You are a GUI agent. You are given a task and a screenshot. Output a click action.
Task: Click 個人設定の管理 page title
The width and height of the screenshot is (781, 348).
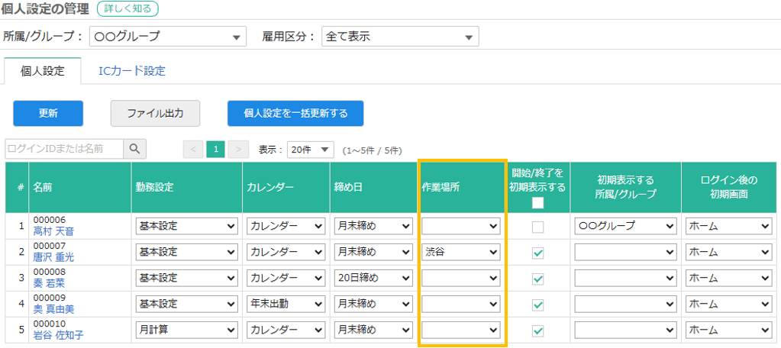pyautogui.click(x=45, y=8)
